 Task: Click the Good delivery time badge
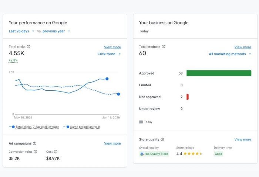tap(218, 154)
